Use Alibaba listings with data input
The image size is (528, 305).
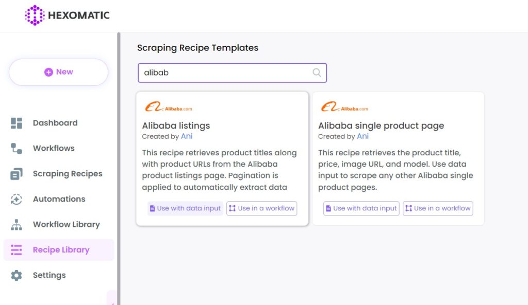click(x=185, y=208)
